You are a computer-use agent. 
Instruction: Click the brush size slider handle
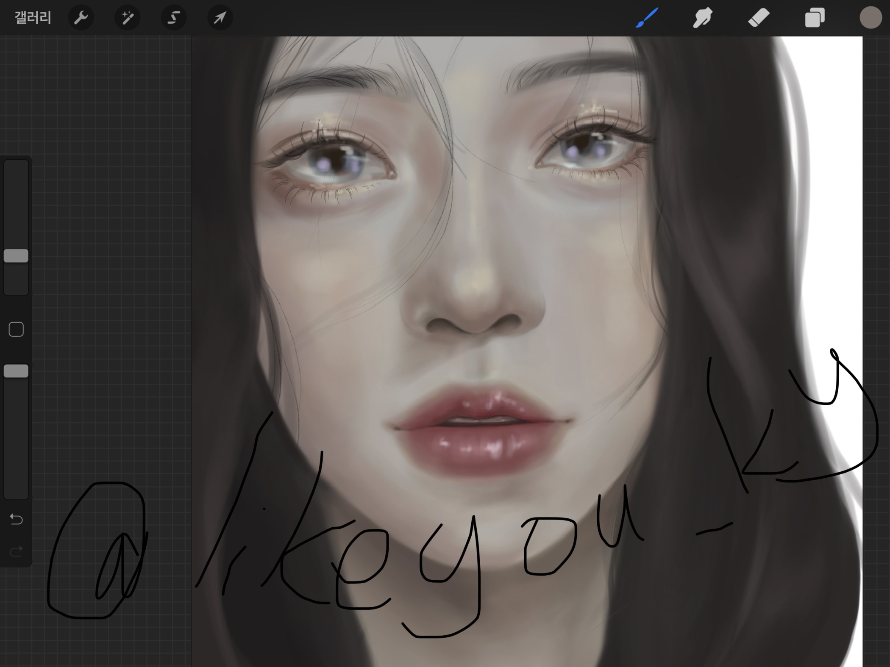click(16, 256)
